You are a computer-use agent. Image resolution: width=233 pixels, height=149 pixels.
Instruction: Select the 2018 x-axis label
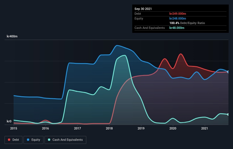pos(109,128)
